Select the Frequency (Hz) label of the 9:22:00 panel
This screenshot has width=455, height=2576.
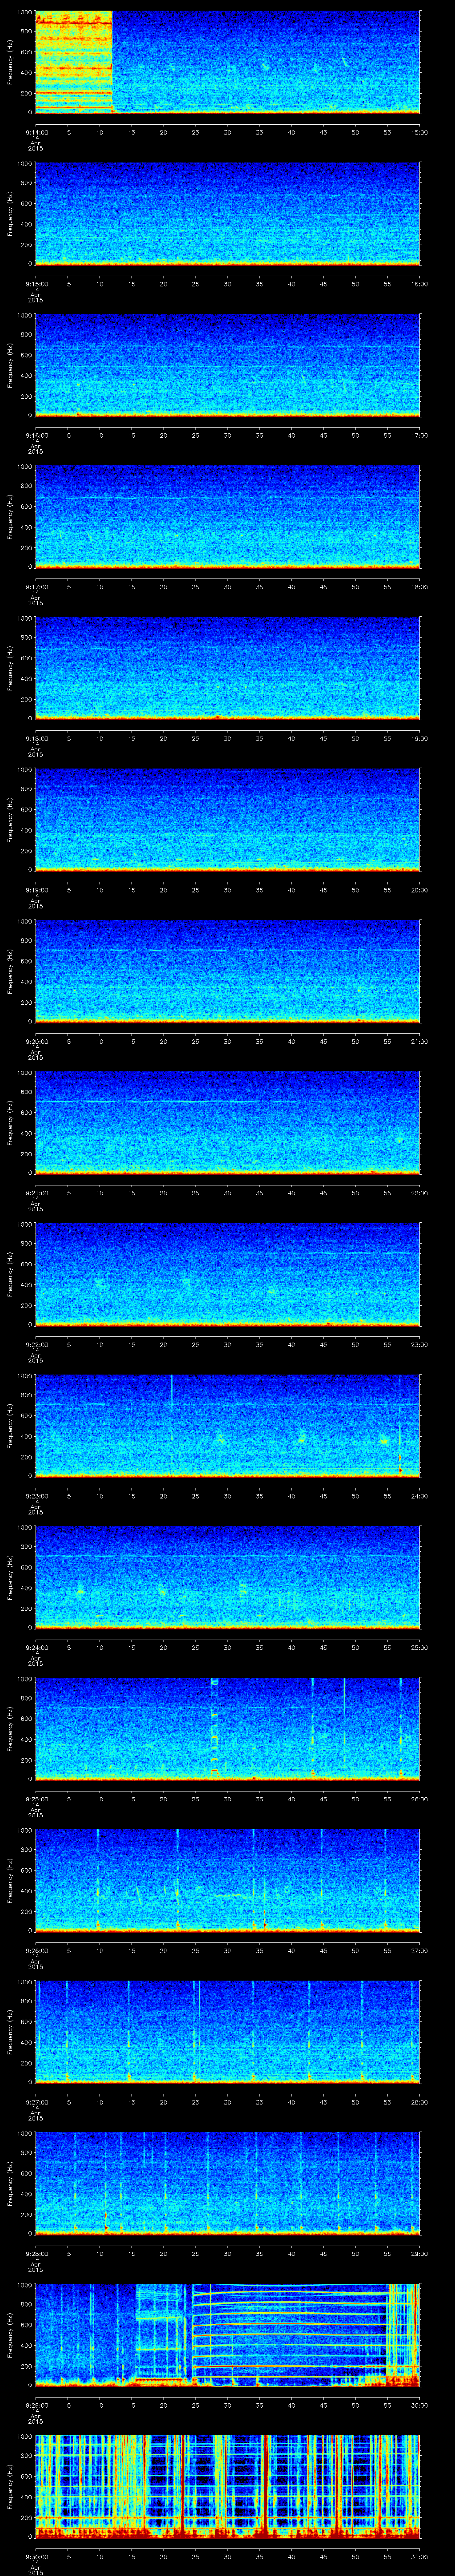[10, 1274]
